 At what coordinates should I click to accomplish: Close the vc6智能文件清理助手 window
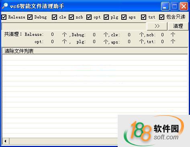[x=184, y=6]
